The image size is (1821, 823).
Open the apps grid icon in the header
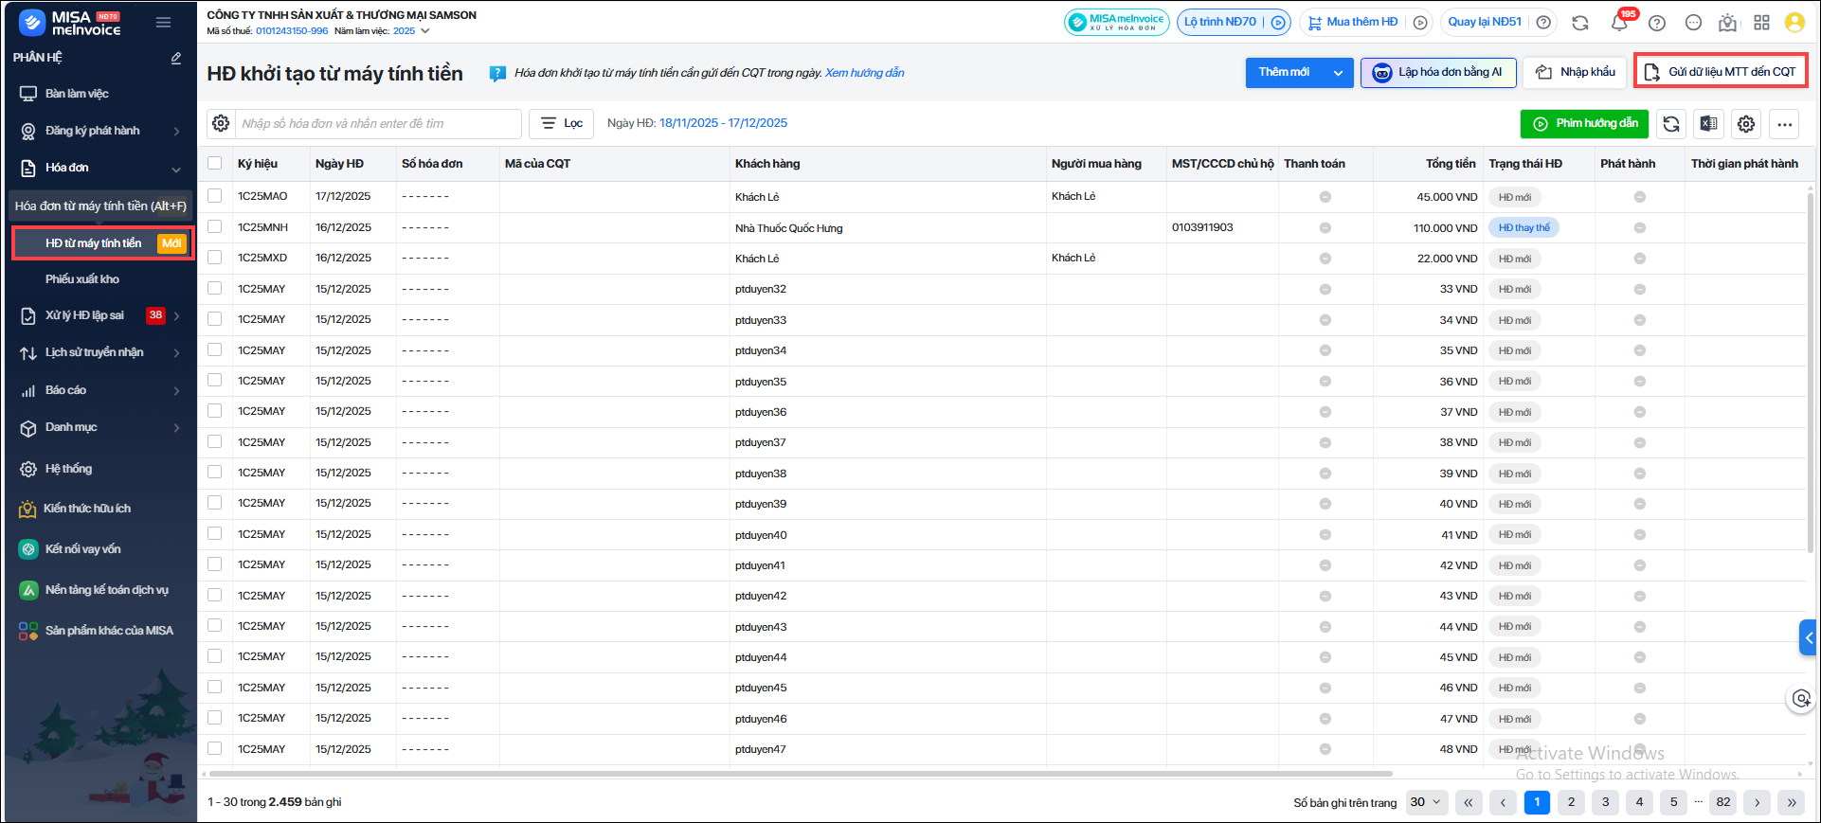click(x=1762, y=23)
